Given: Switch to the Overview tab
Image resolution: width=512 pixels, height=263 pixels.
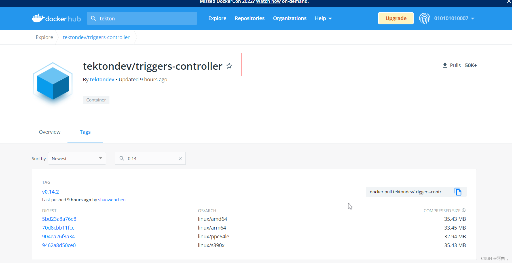Looking at the screenshot, I should coord(50,132).
